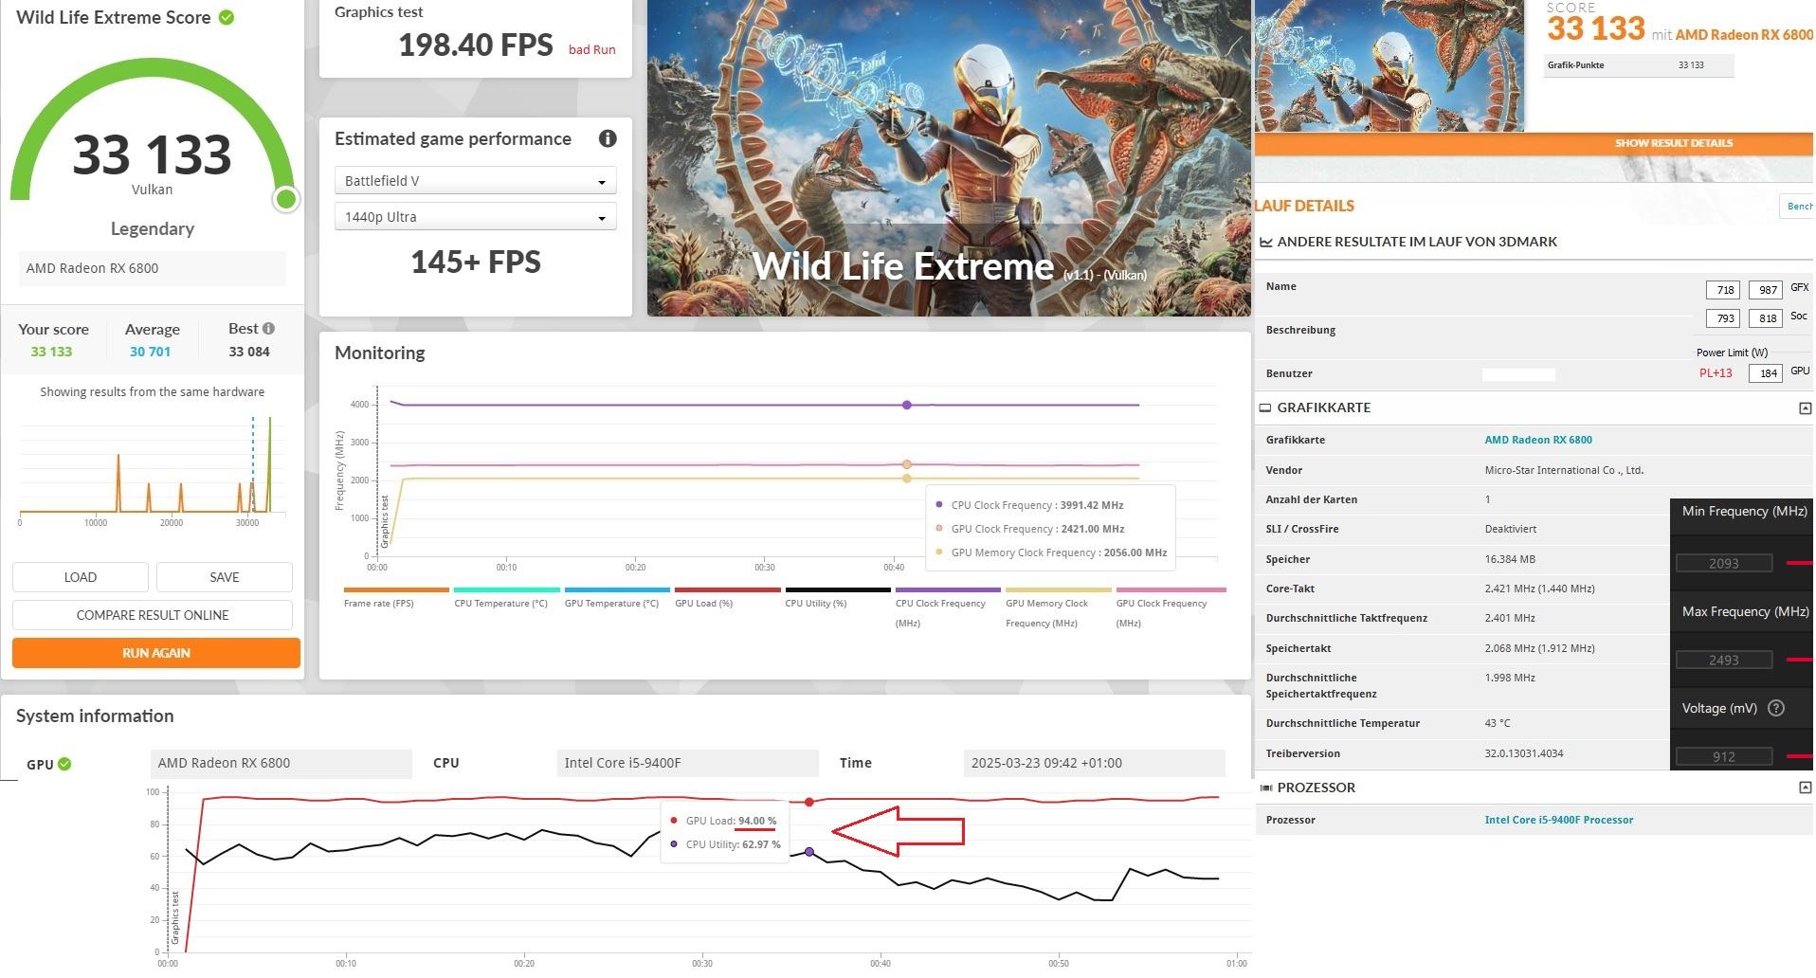Collapse the GRAFIKKARTE section
The height and width of the screenshot is (978, 1816).
click(1805, 408)
